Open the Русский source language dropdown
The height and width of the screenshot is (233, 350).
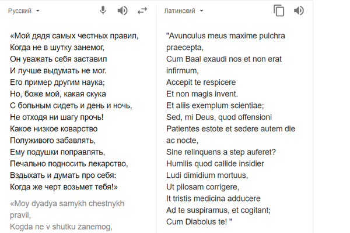point(24,11)
